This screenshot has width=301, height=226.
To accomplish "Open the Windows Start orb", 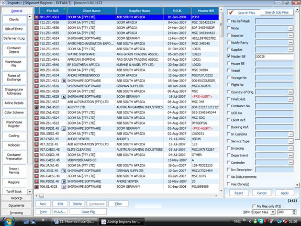I will click(8, 222).
